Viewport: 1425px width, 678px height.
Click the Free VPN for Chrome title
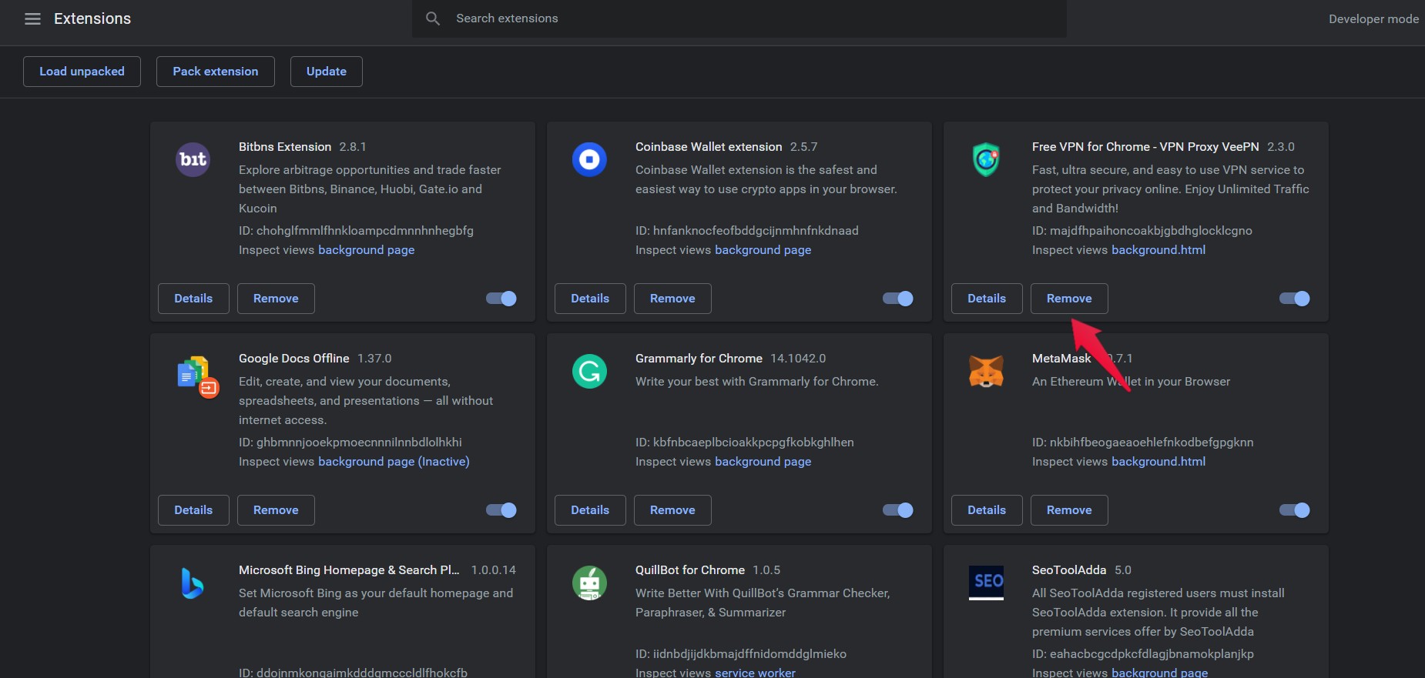(x=1145, y=147)
